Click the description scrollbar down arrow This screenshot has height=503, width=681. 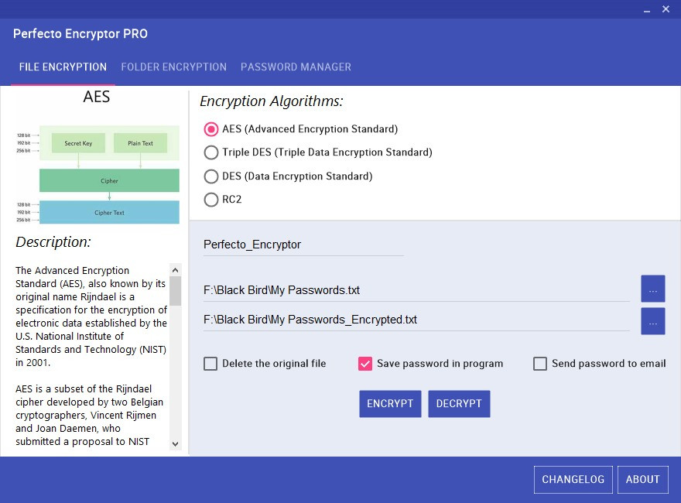175,443
